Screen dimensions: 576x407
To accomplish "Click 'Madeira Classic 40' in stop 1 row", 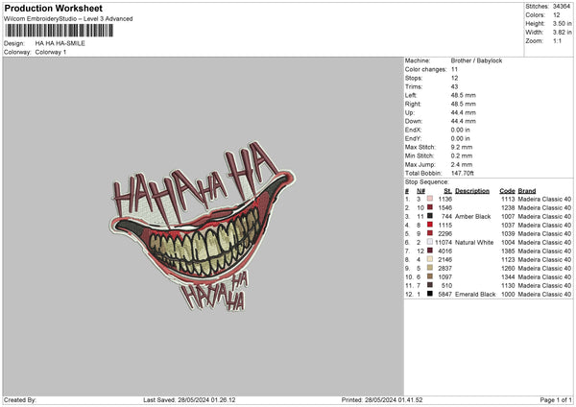I will (x=544, y=199).
